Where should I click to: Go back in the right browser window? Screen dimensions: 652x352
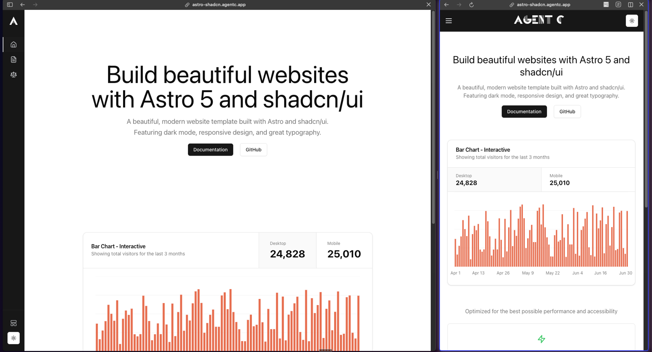(x=447, y=5)
